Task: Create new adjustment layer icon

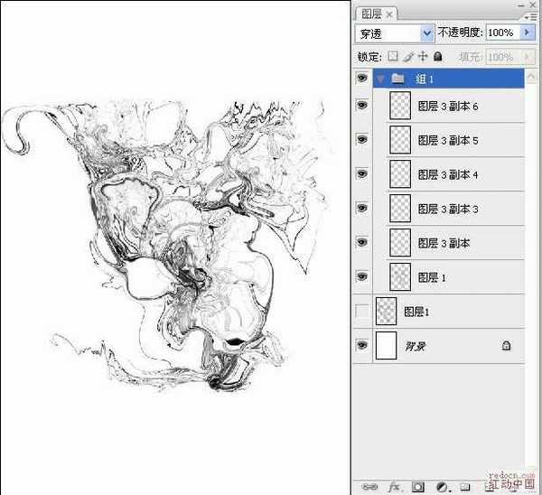Action: pyautogui.click(x=441, y=486)
